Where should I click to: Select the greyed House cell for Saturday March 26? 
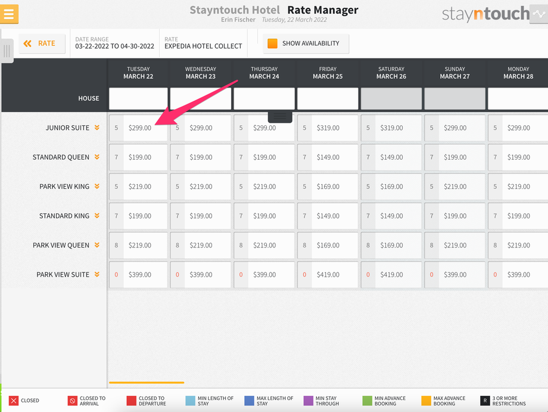pos(391,98)
